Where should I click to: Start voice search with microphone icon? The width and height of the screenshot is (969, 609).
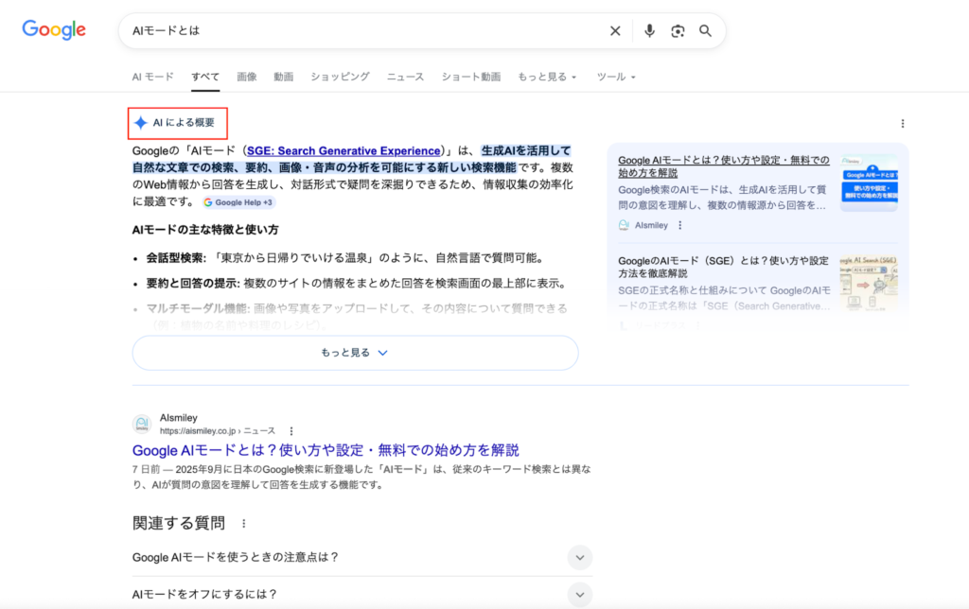point(649,31)
